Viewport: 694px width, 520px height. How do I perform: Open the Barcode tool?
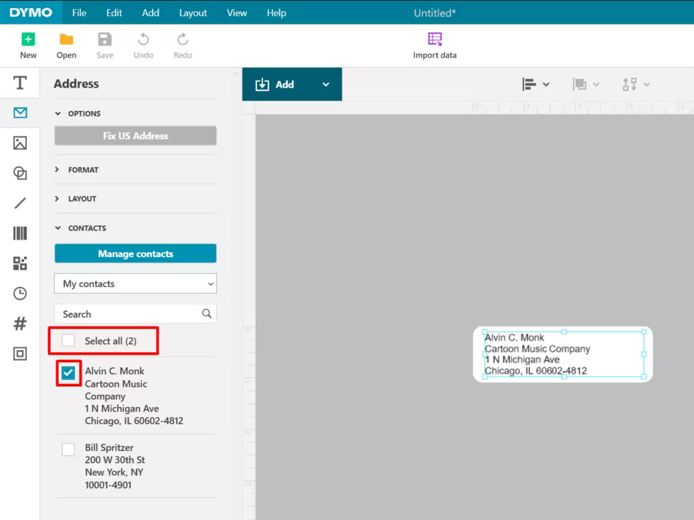pos(19,232)
